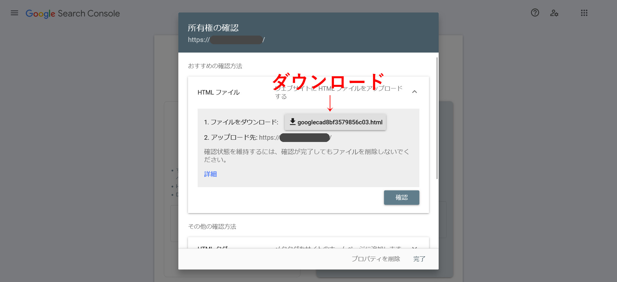Click the HTML ファイル heading
Viewport: 617px width, 282px height.
[x=219, y=92]
